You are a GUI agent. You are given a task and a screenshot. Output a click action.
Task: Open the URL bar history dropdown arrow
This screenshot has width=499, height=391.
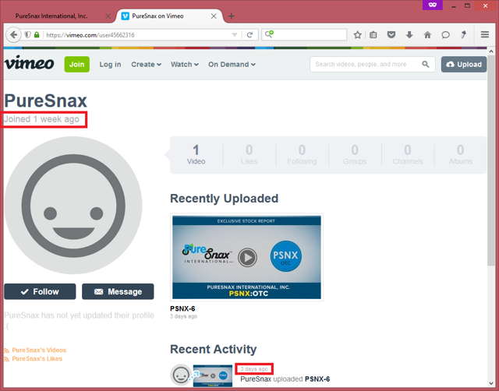coord(235,34)
